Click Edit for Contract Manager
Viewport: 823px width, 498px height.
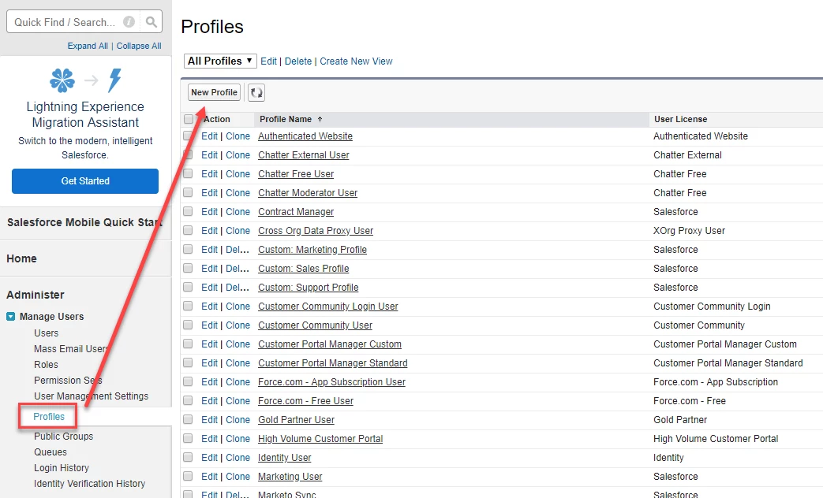click(209, 212)
